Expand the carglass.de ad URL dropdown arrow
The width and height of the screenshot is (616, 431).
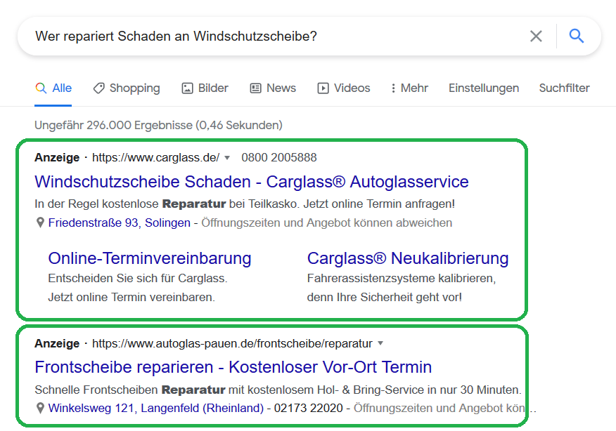click(x=226, y=158)
